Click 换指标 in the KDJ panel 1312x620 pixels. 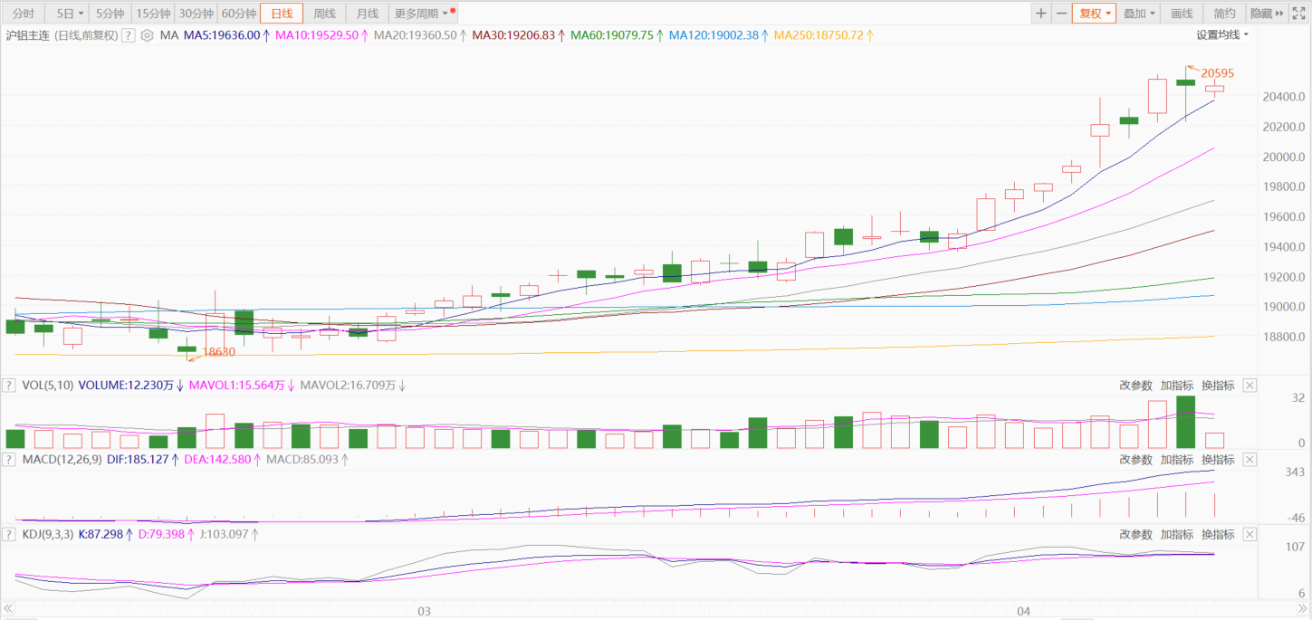(x=1218, y=535)
